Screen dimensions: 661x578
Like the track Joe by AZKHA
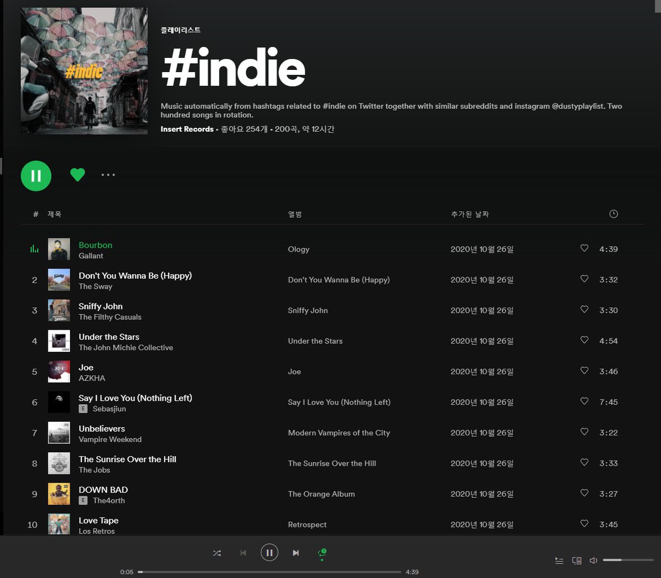(584, 370)
